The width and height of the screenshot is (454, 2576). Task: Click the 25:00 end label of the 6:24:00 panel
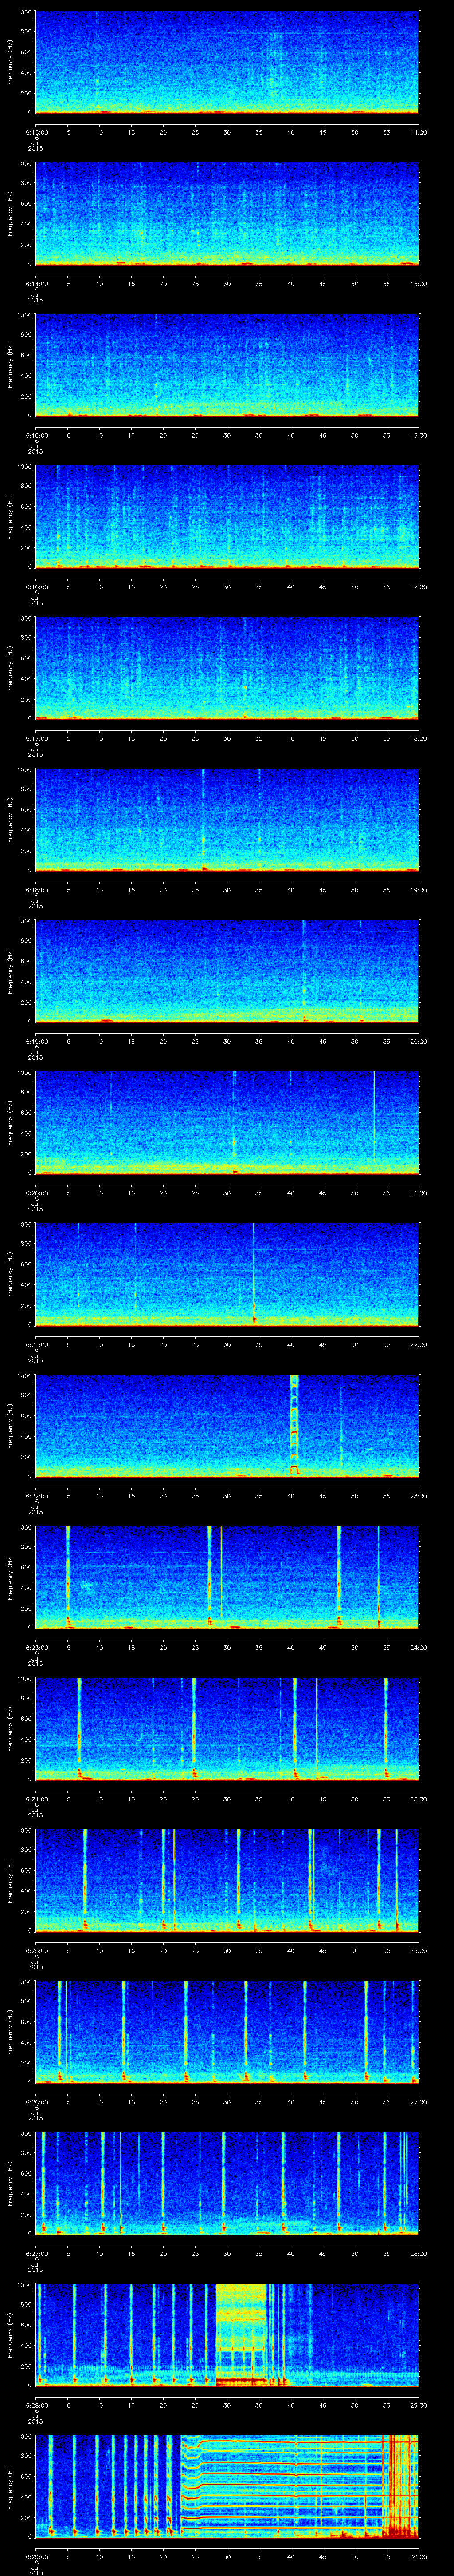click(x=419, y=1798)
